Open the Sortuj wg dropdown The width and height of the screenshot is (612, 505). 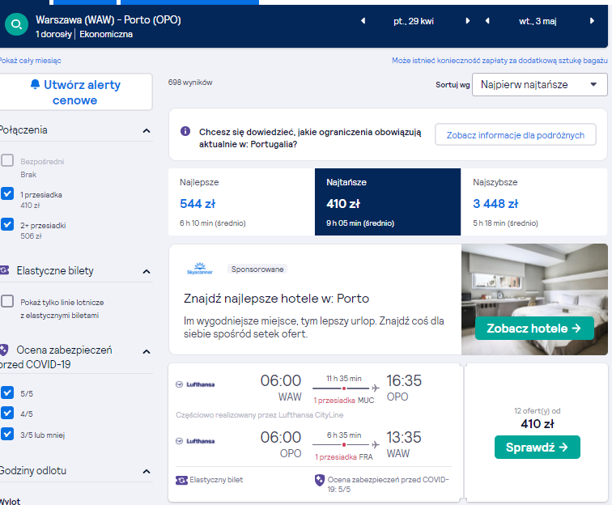539,85
